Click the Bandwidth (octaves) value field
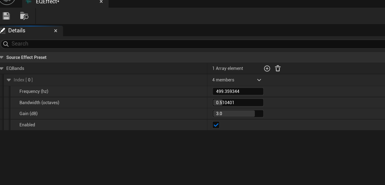385x185 pixels. [238, 103]
